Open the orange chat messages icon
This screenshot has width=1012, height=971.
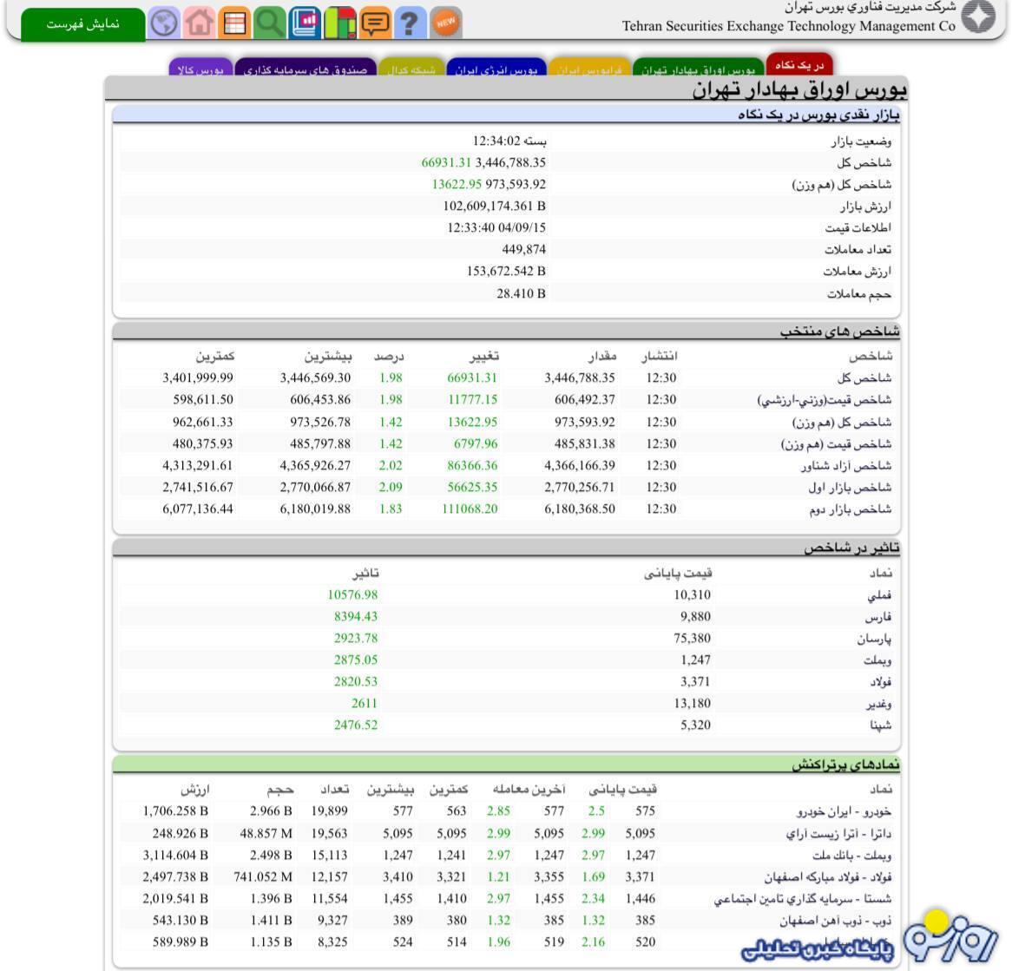point(375,23)
